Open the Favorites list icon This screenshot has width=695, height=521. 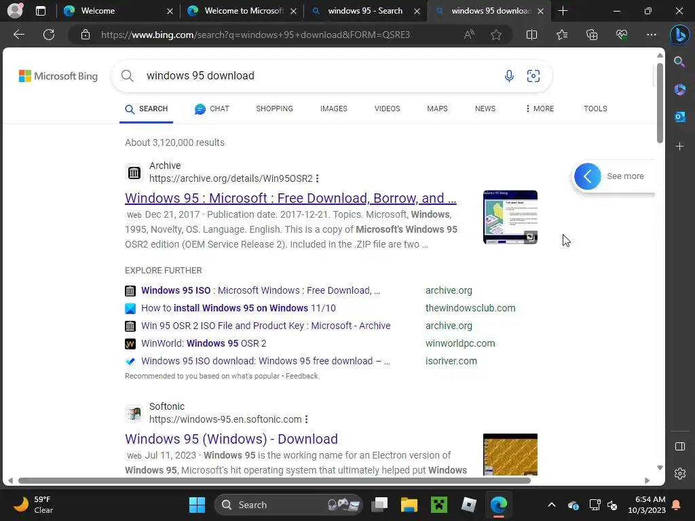click(x=561, y=35)
